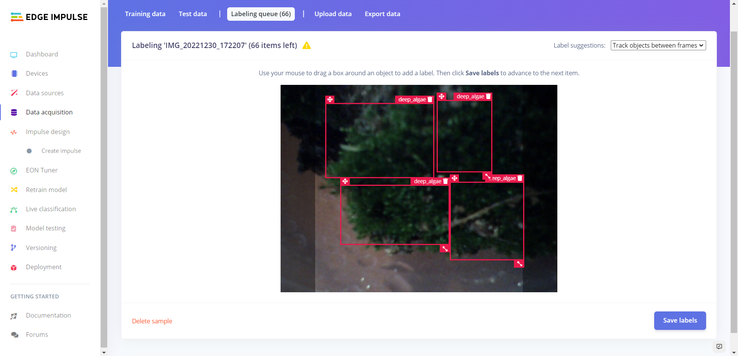Open the Forums link
The image size is (738, 356).
(37, 334)
